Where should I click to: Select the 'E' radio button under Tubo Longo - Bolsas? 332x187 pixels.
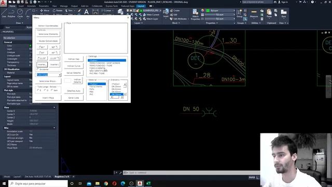tap(38, 90)
